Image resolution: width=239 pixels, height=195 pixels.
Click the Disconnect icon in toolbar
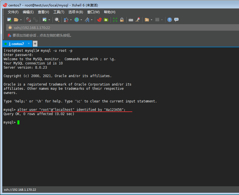pyautogui.click(x=28, y=20)
